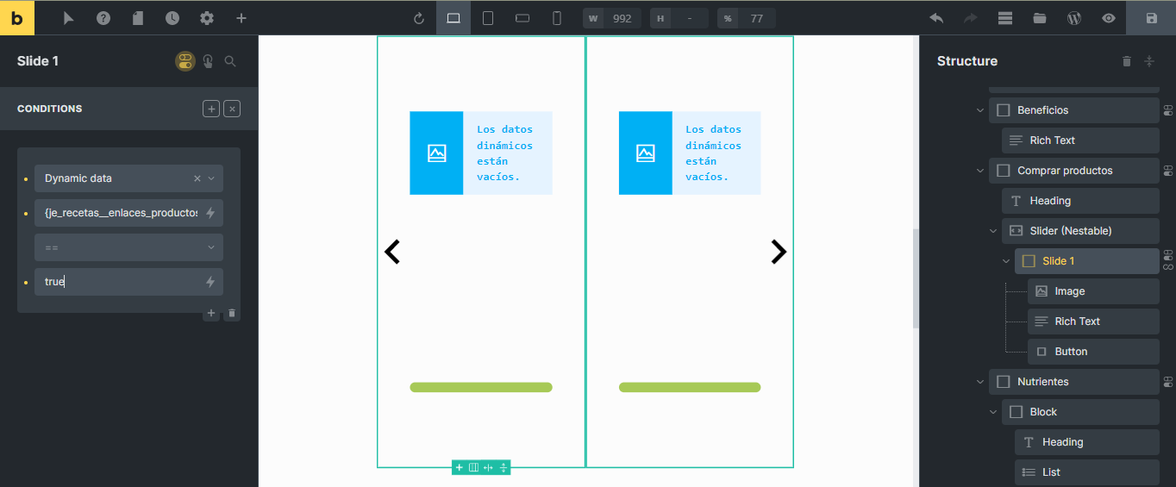Click the previous slide arrow on canvas
Viewport: 1176px width, 487px height.
tap(392, 252)
